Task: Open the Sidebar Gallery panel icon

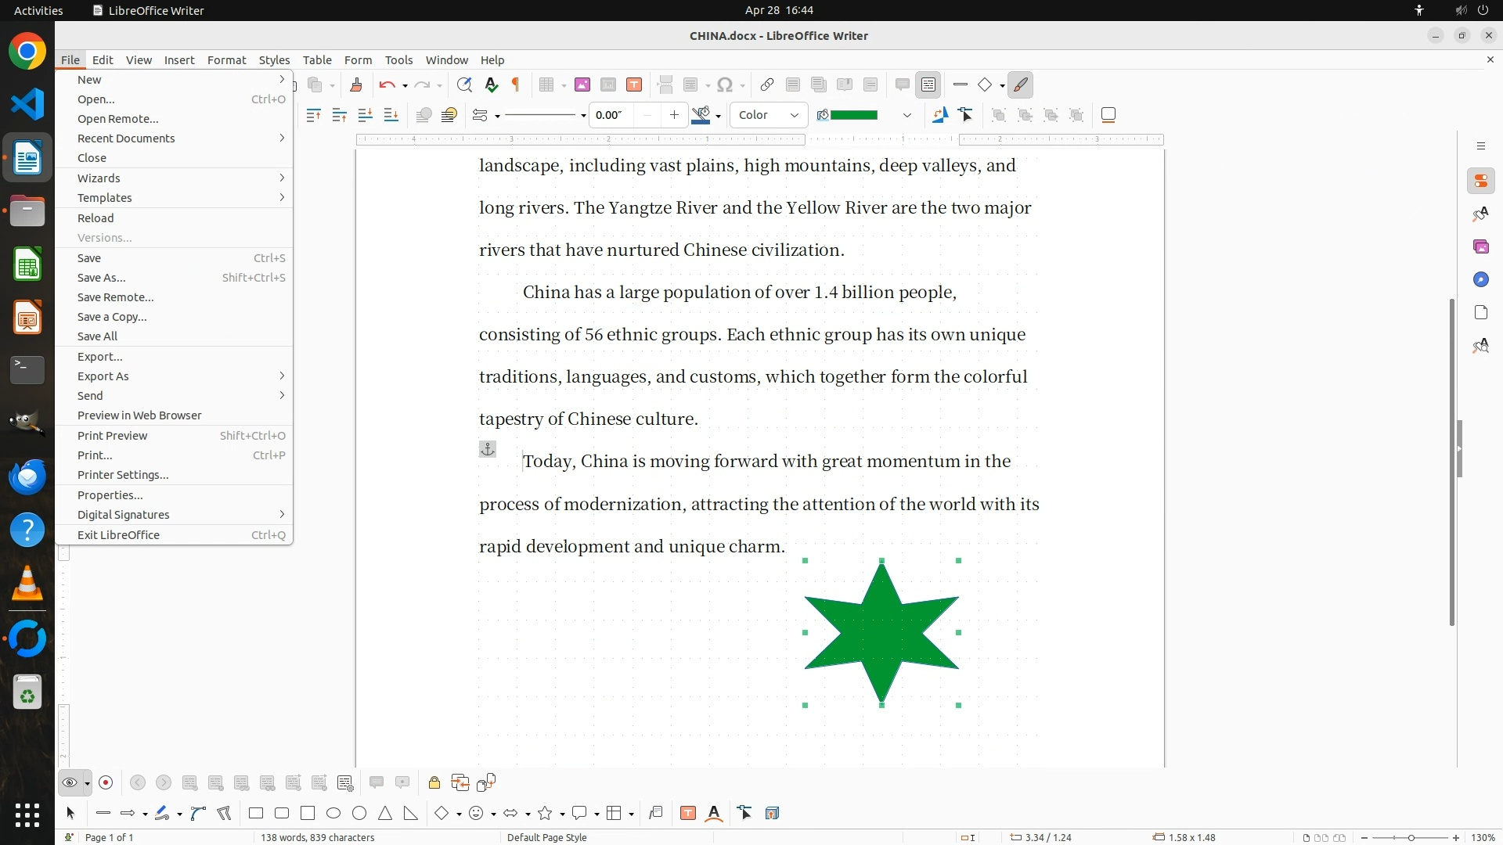Action: (x=1480, y=246)
